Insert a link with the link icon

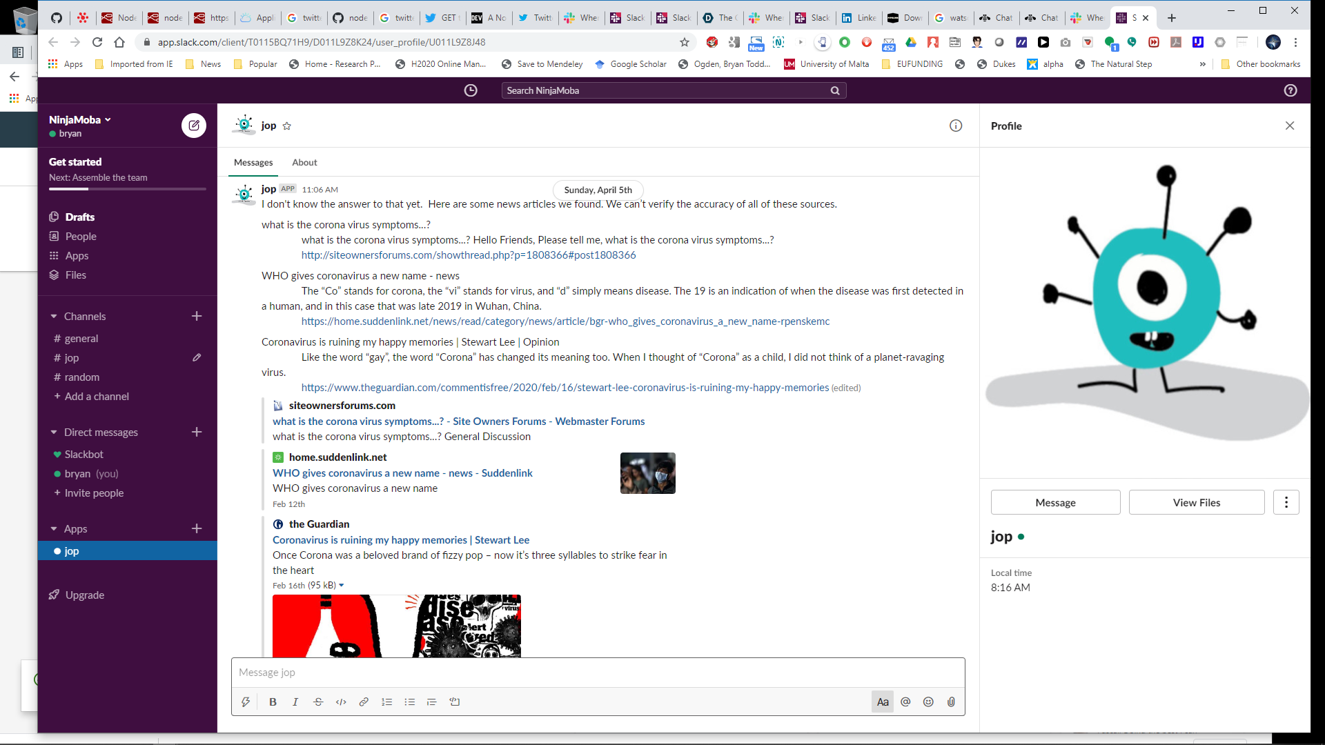point(364,702)
